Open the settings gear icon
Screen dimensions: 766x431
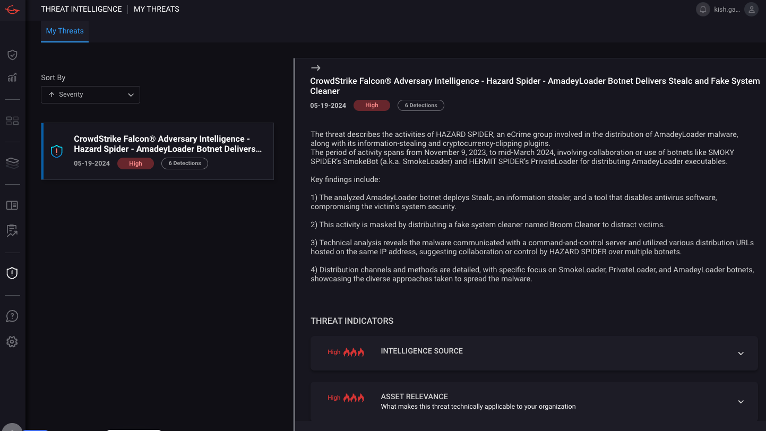[12, 342]
